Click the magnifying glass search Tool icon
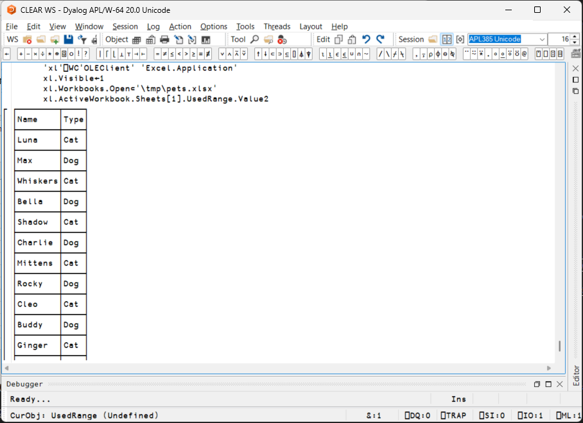 pyautogui.click(x=255, y=39)
